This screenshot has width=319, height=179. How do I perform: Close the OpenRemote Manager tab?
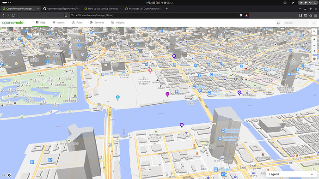pyautogui.click(x=38, y=9)
